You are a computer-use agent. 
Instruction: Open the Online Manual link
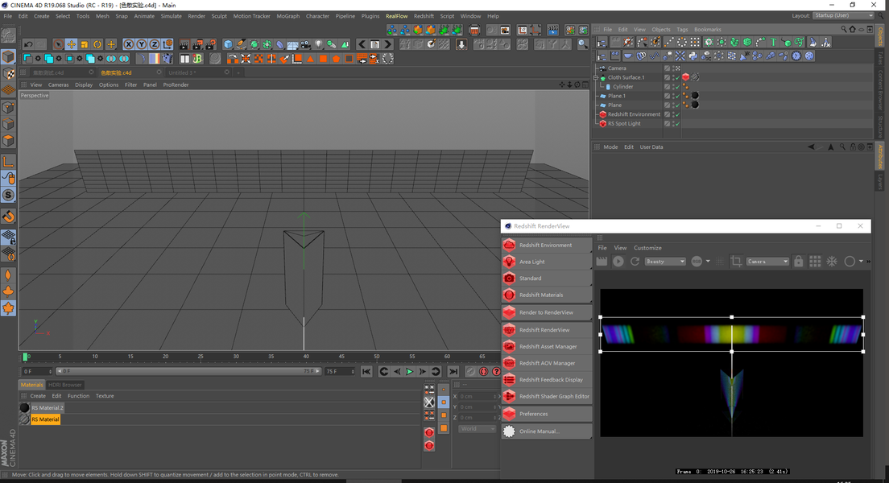(547, 431)
